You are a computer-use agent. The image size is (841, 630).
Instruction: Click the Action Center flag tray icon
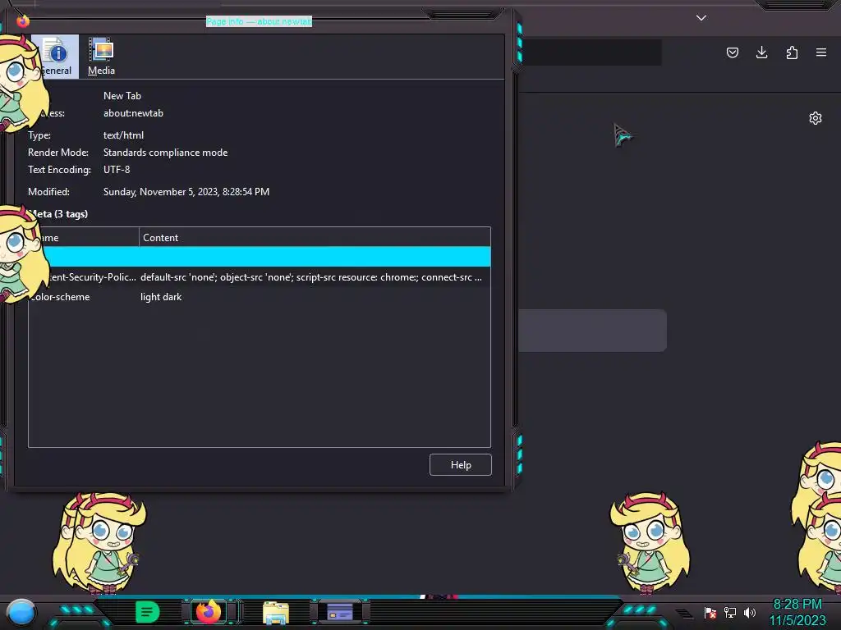click(x=710, y=612)
